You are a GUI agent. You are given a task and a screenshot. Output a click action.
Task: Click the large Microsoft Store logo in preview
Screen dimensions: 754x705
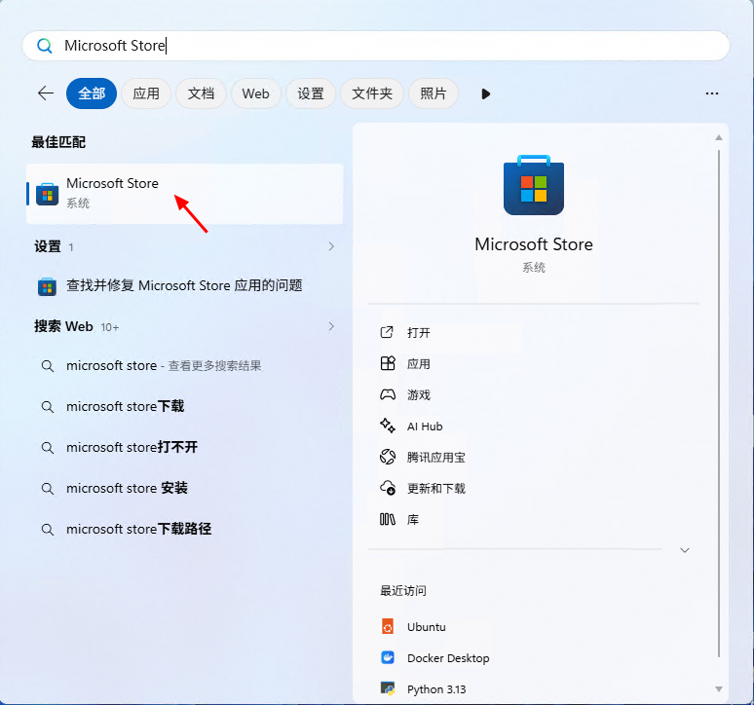[x=533, y=185]
